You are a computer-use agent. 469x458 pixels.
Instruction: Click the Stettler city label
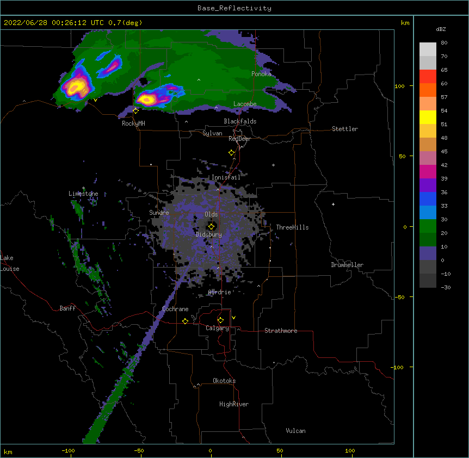pos(345,129)
